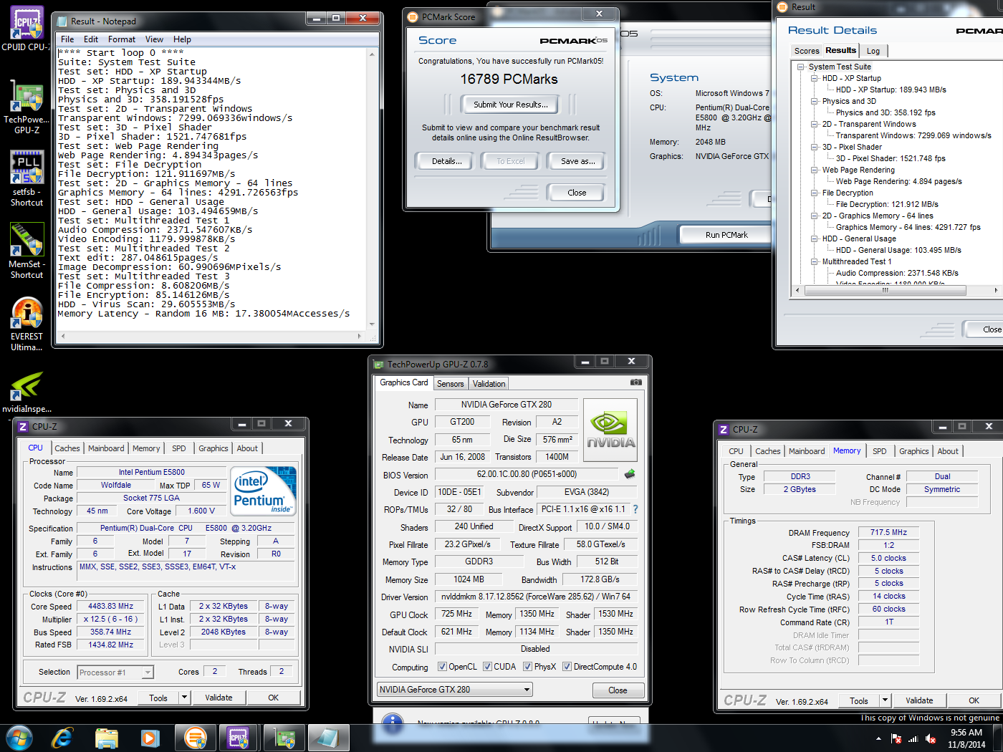Open the Windows Start orb
The width and height of the screenshot is (1003, 752).
[x=19, y=737]
